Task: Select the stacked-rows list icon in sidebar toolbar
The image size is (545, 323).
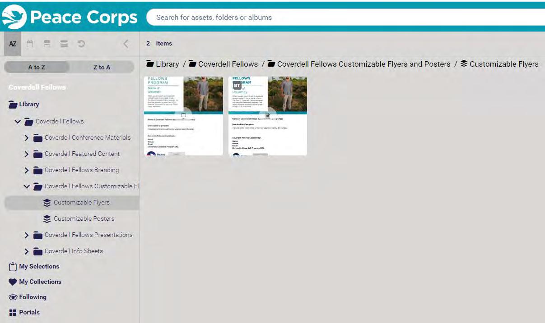Action: pyautogui.click(x=64, y=44)
